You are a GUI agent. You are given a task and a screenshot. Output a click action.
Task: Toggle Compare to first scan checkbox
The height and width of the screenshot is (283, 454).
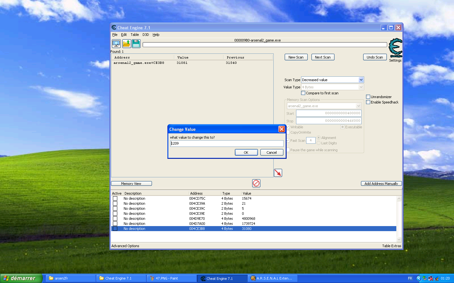(x=303, y=93)
